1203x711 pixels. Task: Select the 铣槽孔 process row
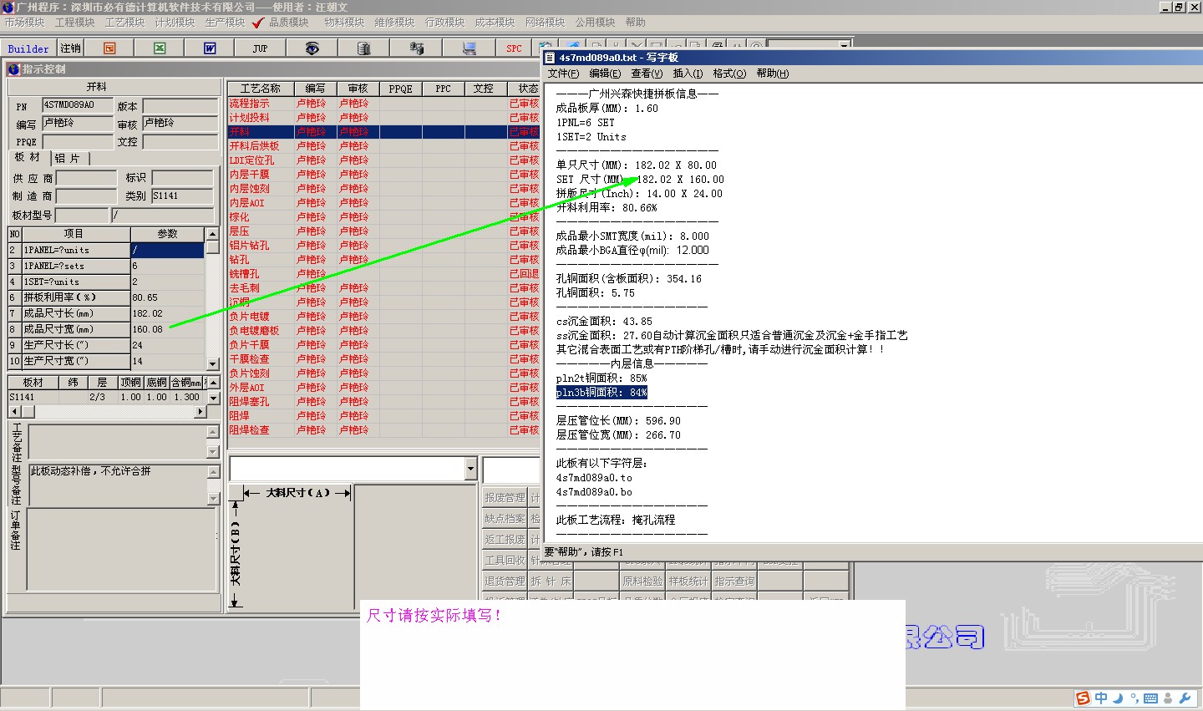[x=383, y=274]
